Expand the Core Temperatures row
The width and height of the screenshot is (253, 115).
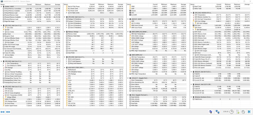tap(4, 64)
